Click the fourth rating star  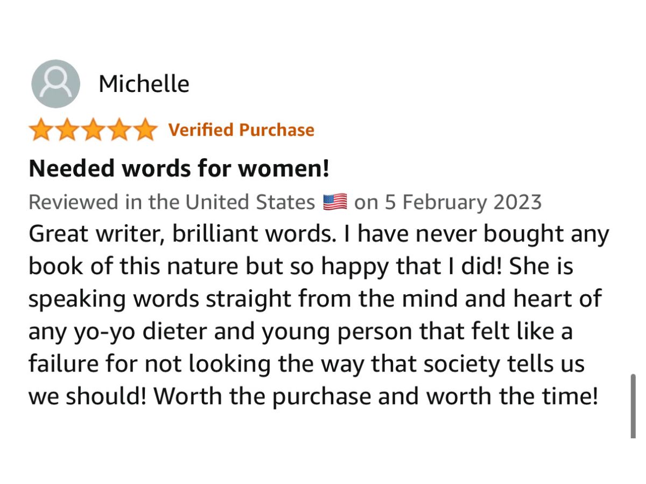tap(118, 130)
